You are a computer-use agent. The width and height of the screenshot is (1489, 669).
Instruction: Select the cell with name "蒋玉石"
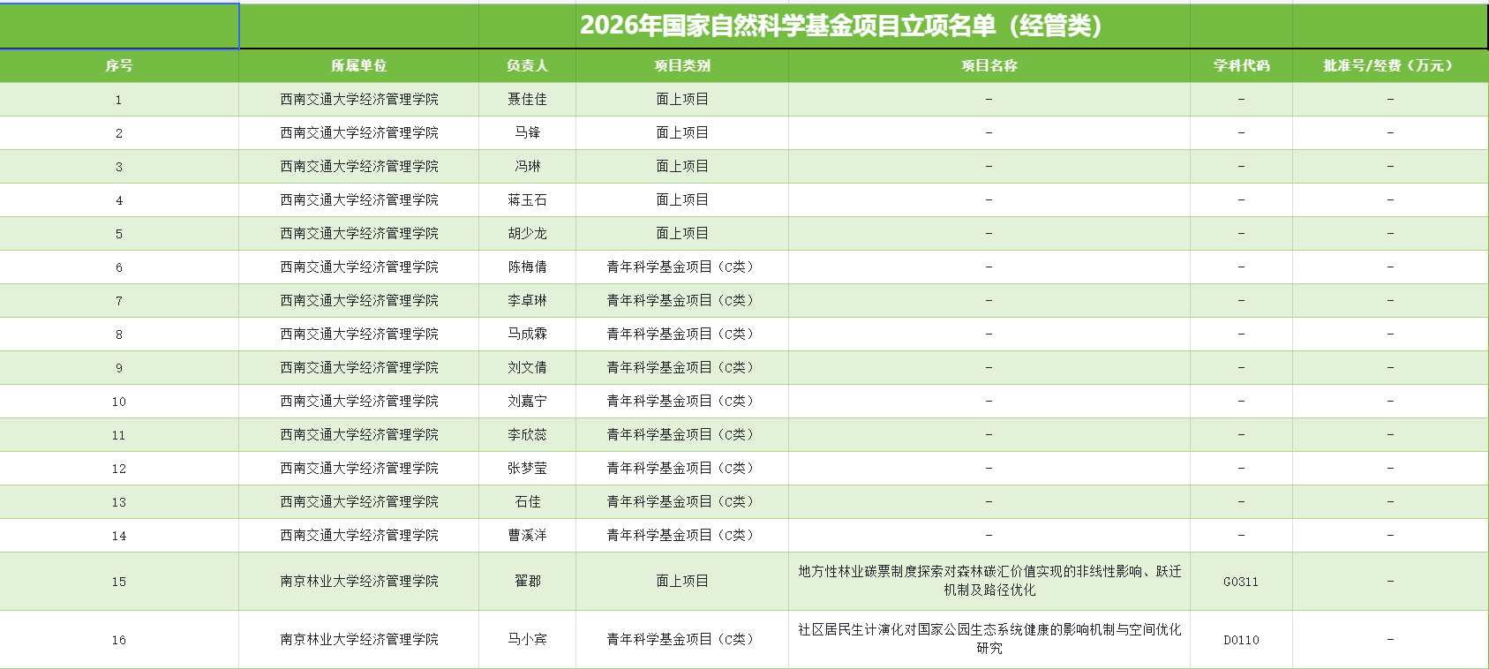coord(527,199)
